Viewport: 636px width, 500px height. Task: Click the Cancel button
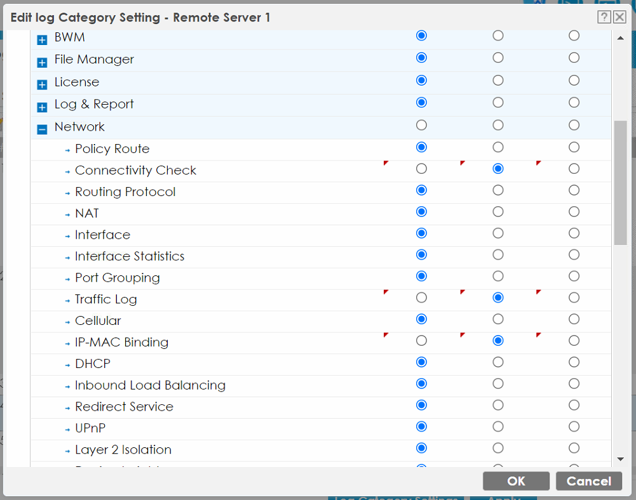pyautogui.click(x=588, y=481)
